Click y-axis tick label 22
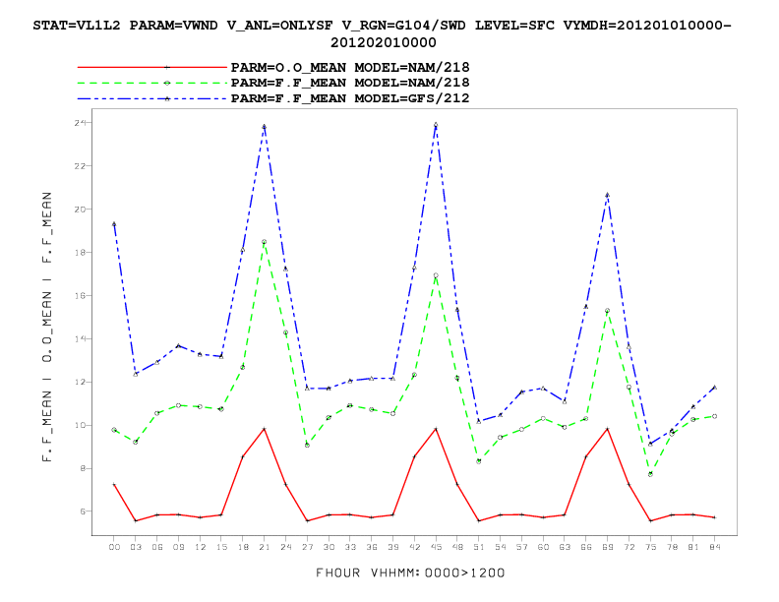The image size is (779, 602). [x=80, y=166]
